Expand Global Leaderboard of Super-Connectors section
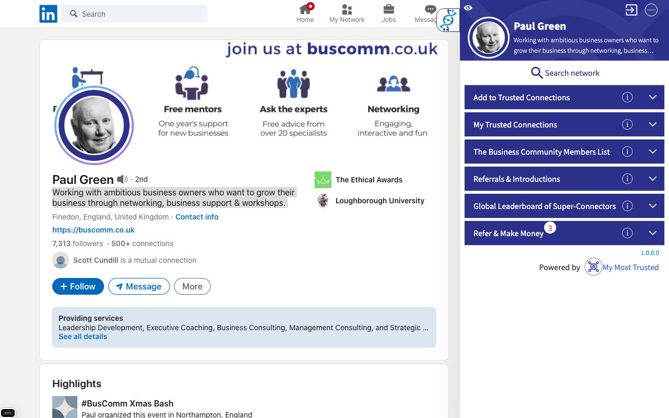Image resolution: width=669 pixels, height=418 pixels. pyautogui.click(x=652, y=206)
